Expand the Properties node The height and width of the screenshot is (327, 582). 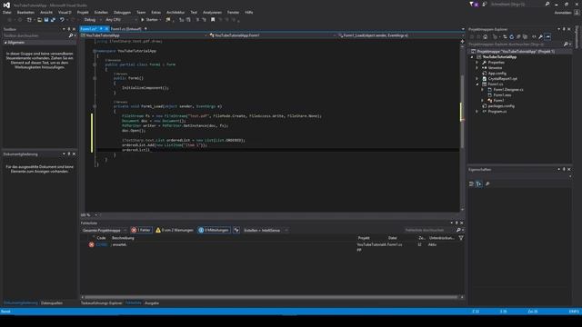[x=477, y=63]
